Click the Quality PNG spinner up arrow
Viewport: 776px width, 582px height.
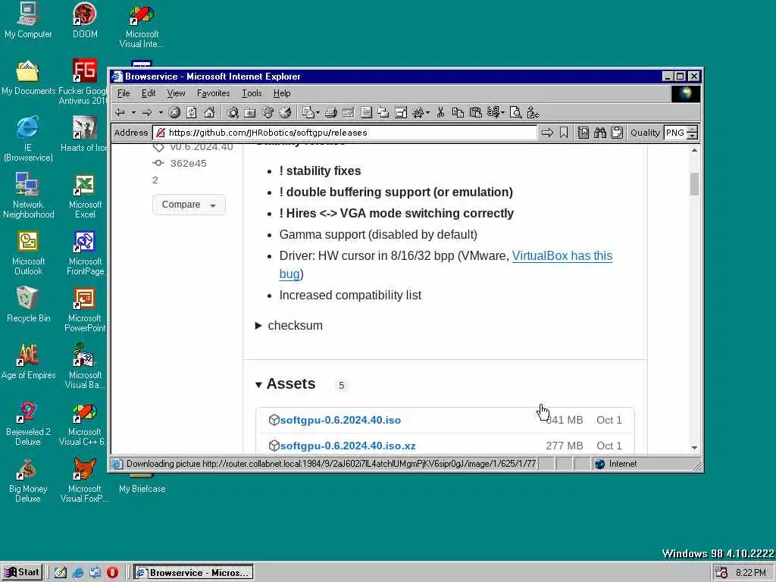[693, 129]
